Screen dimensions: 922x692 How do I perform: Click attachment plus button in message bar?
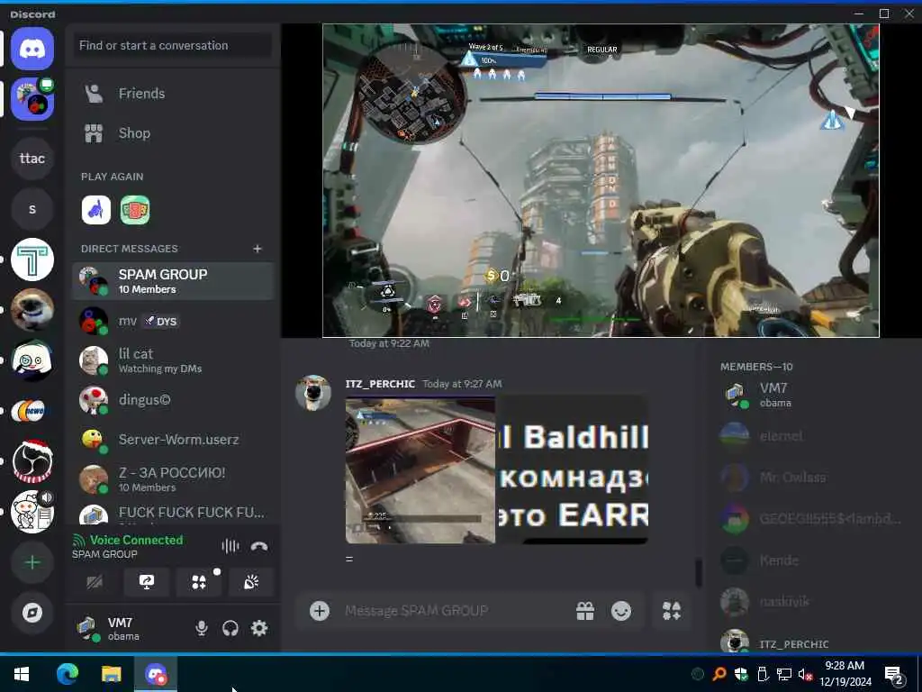click(320, 611)
